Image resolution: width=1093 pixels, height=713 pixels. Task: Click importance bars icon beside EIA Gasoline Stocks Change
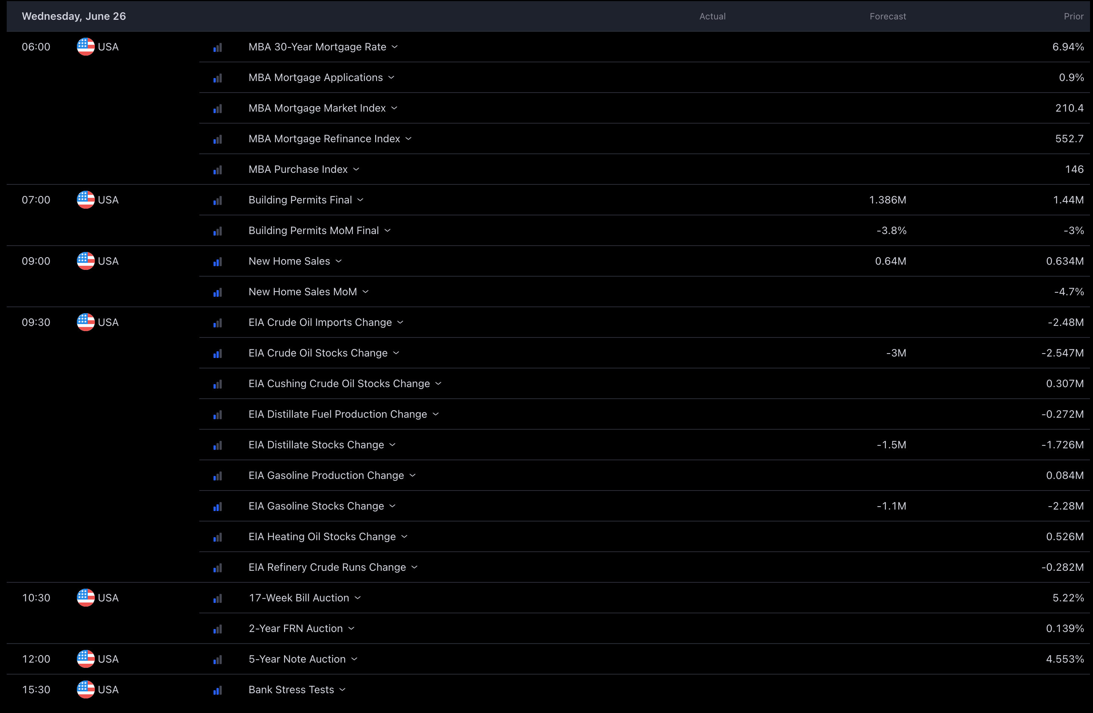(x=218, y=507)
